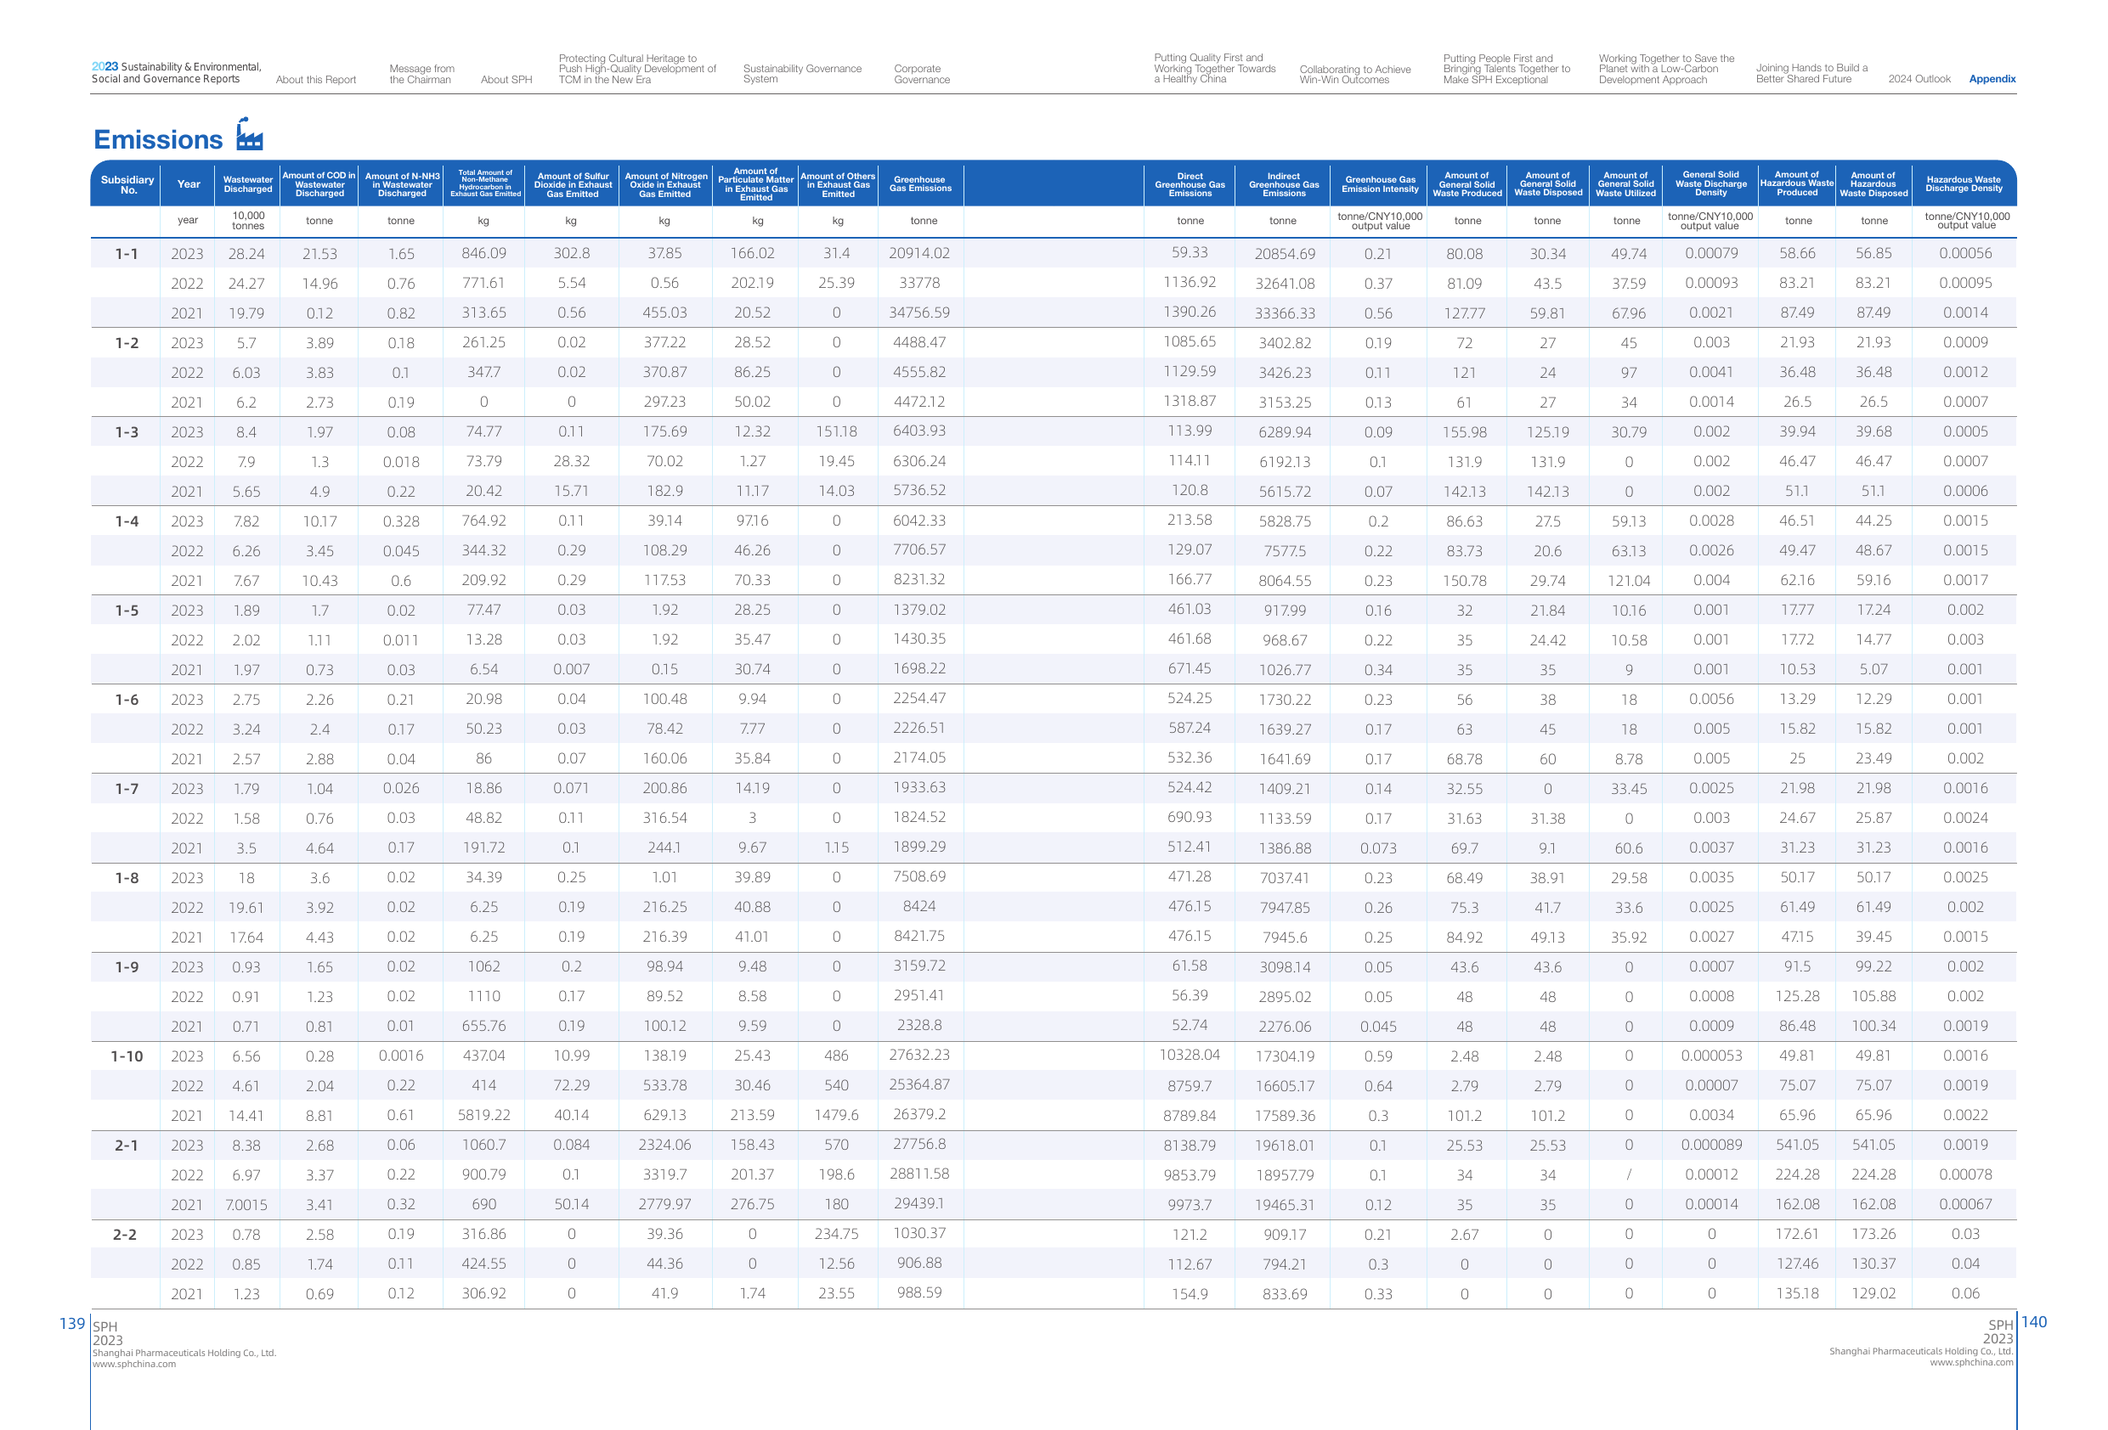Image resolution: width=2108 pixels, height=1430 pixels.
Task: Click solid waste density value 0.000053
Action: click(1710, 1056)
